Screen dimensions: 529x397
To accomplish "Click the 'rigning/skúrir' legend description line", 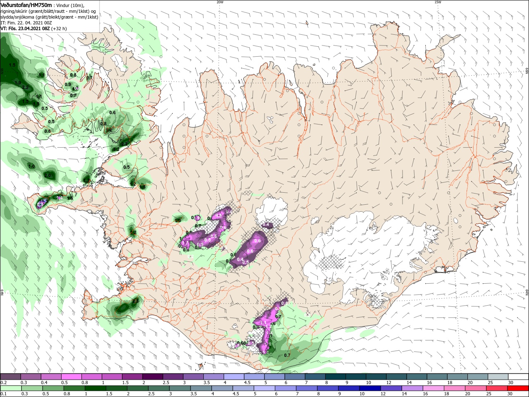I will (48, 11).
